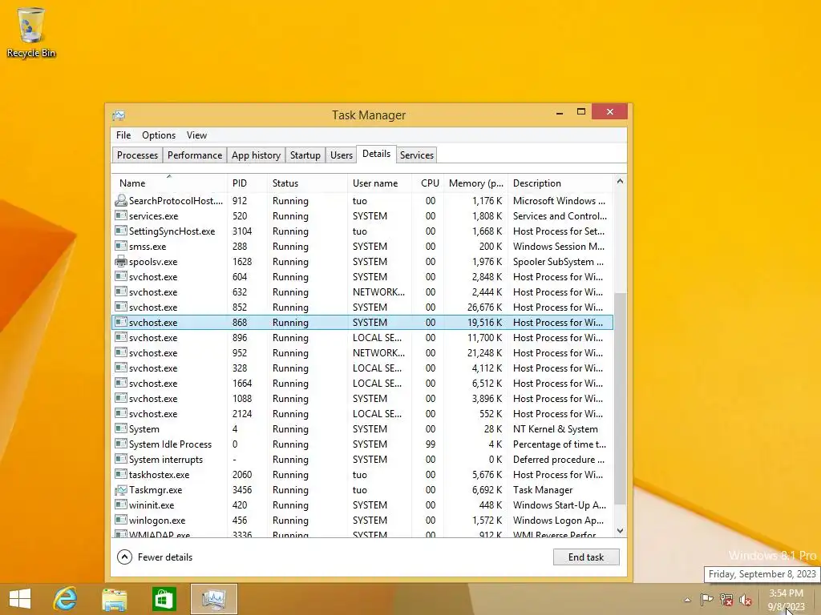821x615 pixels.
Task: Show hidden tray icons arrow
Action: [x=687, y=600]
